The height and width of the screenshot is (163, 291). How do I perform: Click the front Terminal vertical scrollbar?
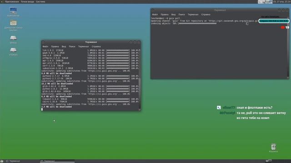(x=140, y=80)
